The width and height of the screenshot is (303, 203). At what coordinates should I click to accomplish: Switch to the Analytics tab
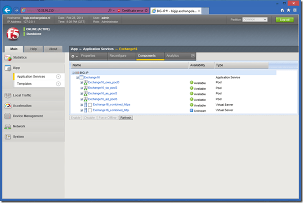[x=173, y=56]
